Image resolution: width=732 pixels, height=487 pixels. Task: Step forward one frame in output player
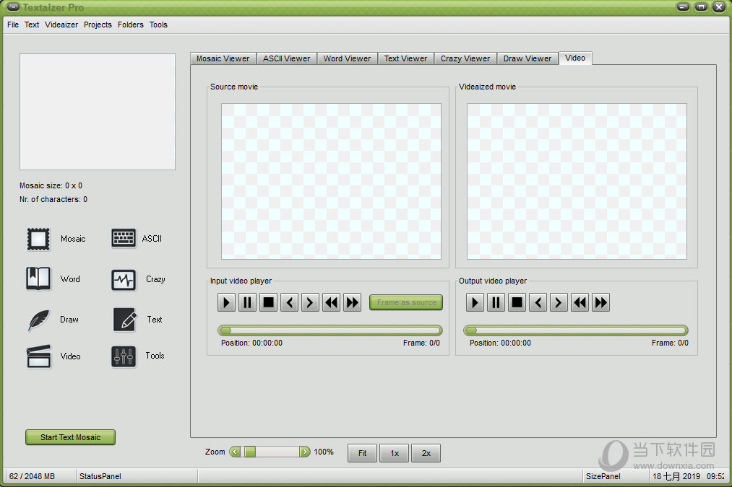[x=559, y=303]
